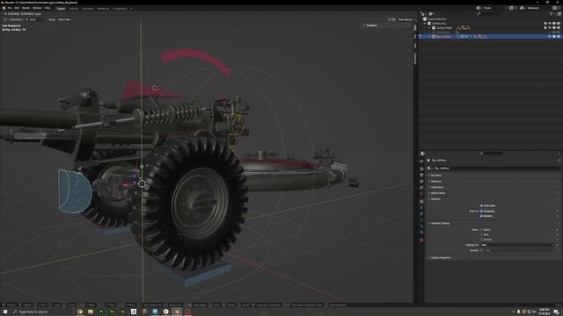The height and width of the screenshot is (316, 563).
Task: Toggle exclude checkbox for Artillery Rig collection
Action: click(545, 24)
